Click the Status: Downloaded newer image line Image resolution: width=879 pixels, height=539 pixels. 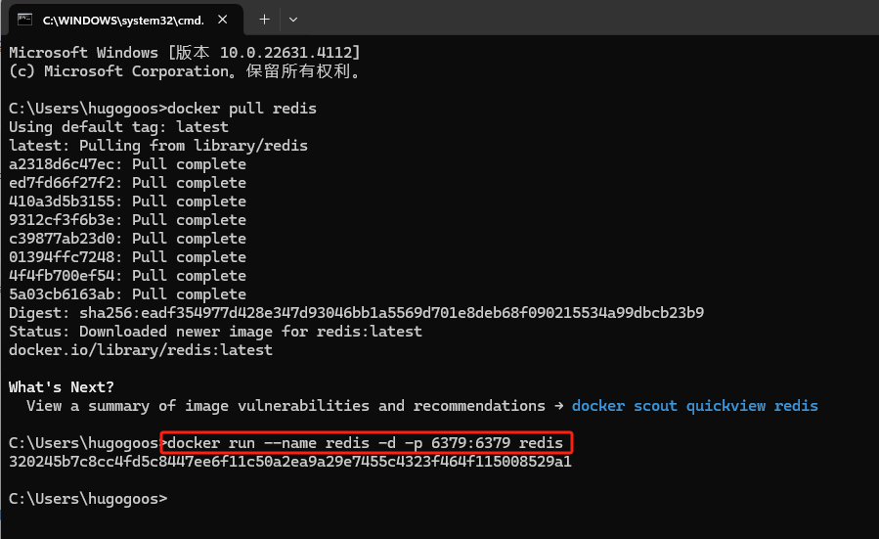215,332
